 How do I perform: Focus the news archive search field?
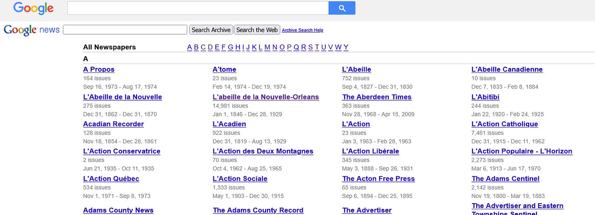(x=125, y=30)
